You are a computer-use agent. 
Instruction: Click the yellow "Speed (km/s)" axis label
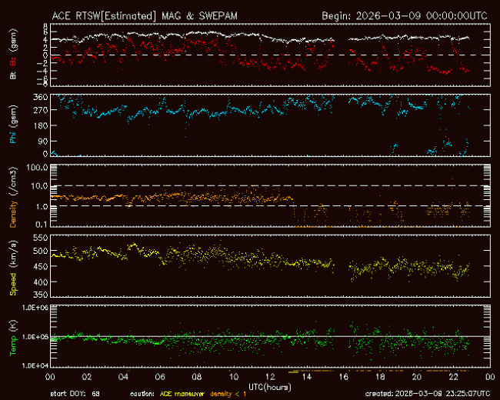[13, 268]
